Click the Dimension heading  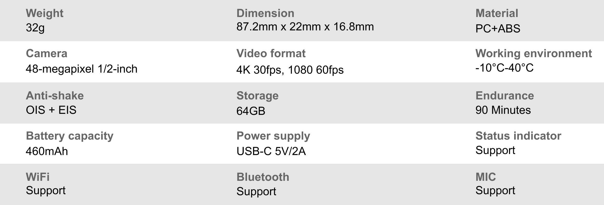pyautogui.click(x=265, y=13)
